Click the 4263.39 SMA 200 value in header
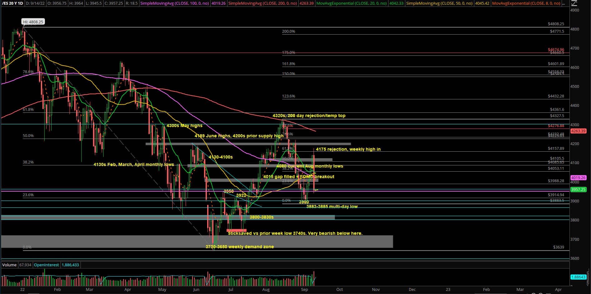The width and height of the screenshot is (591, 294). (x=306, y=3)
